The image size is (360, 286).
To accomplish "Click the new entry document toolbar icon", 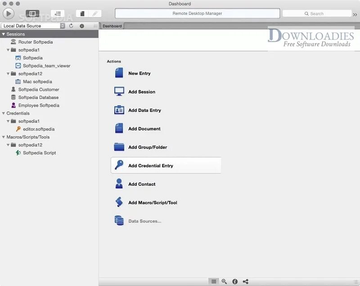I will (x=82, y=13).
